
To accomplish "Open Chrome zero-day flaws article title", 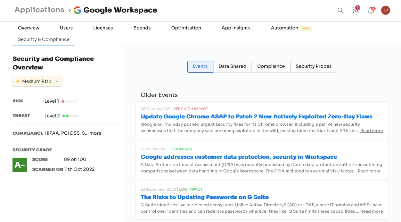I will pos(257,116).
